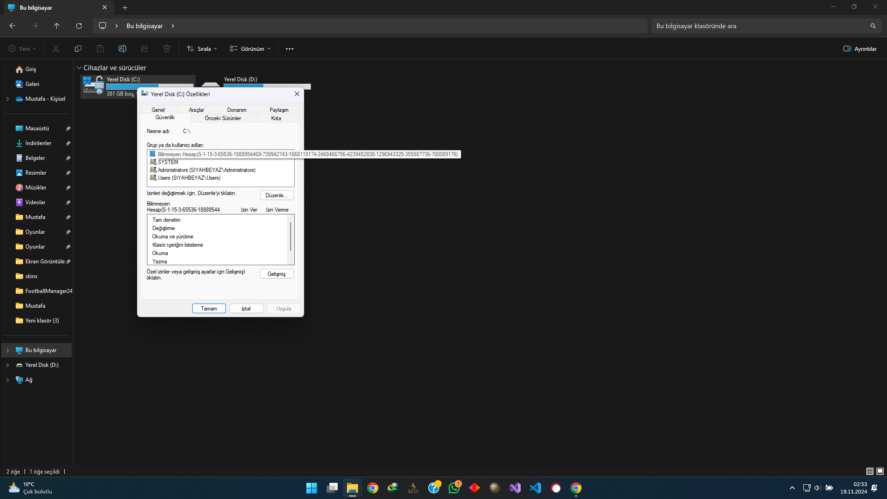Image resolution: width=887 pixels, height=499 pixels.
Task: Click the Paste clipboard icon
Action: click(x=100, y=49)
